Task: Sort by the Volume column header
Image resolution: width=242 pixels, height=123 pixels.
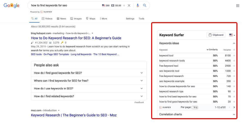Action: click(227, 50)
